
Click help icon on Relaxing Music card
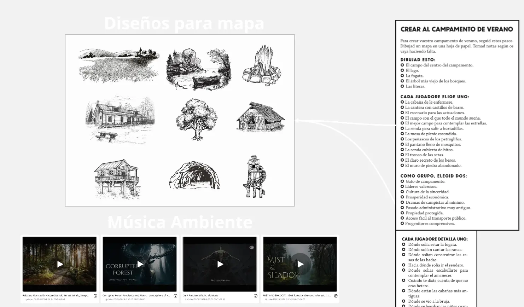tap(95, 296)
